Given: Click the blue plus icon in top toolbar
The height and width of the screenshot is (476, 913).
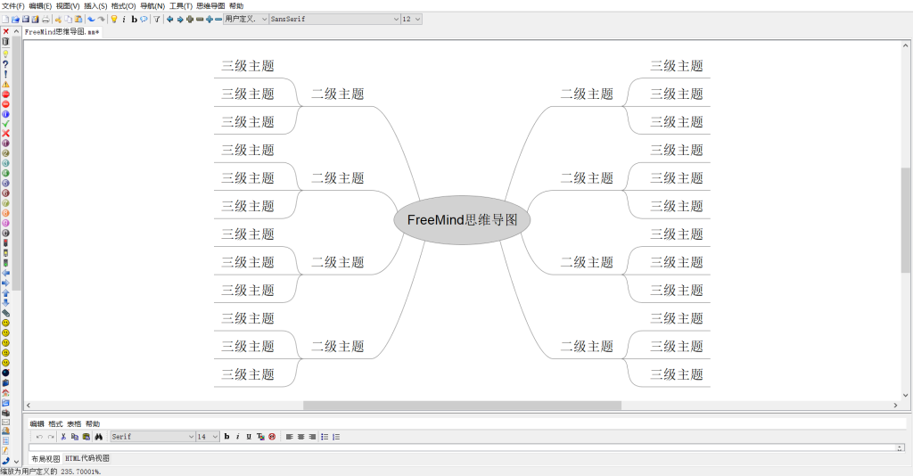Looking at the screenshot, I should pyautogui.click(x=209, y=20).
